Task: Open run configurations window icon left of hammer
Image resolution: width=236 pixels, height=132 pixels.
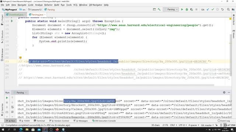Action: [x=154, y=10]
